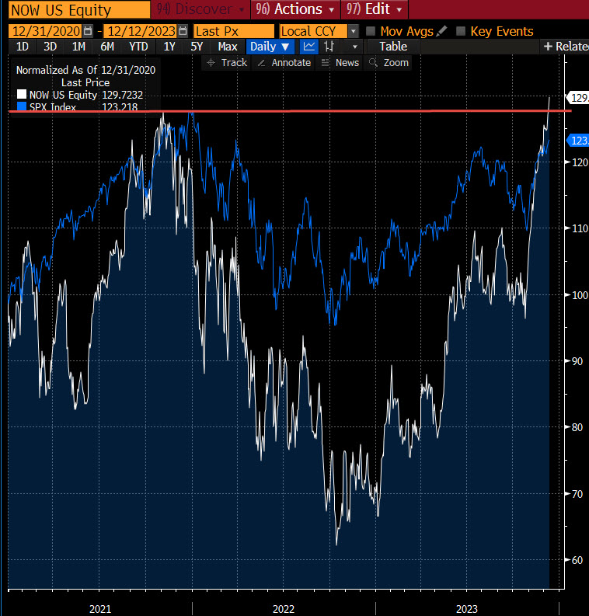The height and width of the screenshot is (616, 589).
Task: Click the 110 y-axis value
Action: click(x=580, y=228)
